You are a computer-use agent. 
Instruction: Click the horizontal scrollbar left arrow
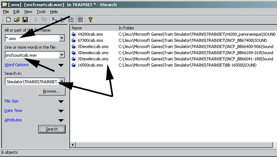[x=72, y=145]
